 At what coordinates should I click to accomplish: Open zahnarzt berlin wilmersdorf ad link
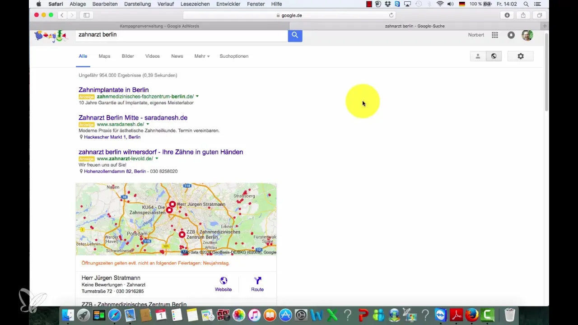click(161, 152)
